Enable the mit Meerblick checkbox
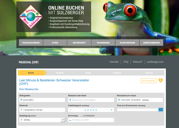This screenshot has height=128, width=179. pos(81,116)
